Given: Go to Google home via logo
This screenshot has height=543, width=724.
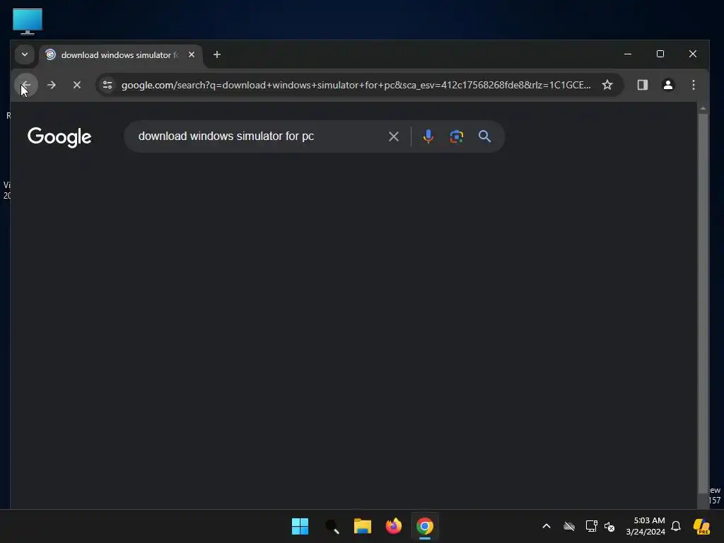Looking at the screenshot, I should [x=59, y=136].
